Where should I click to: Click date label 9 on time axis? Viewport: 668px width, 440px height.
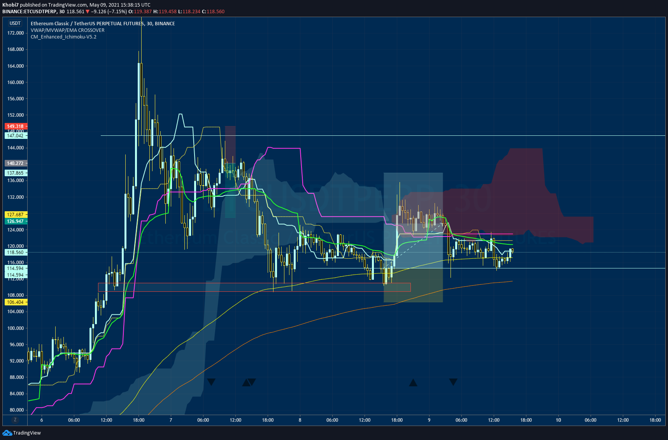(429, 420)
